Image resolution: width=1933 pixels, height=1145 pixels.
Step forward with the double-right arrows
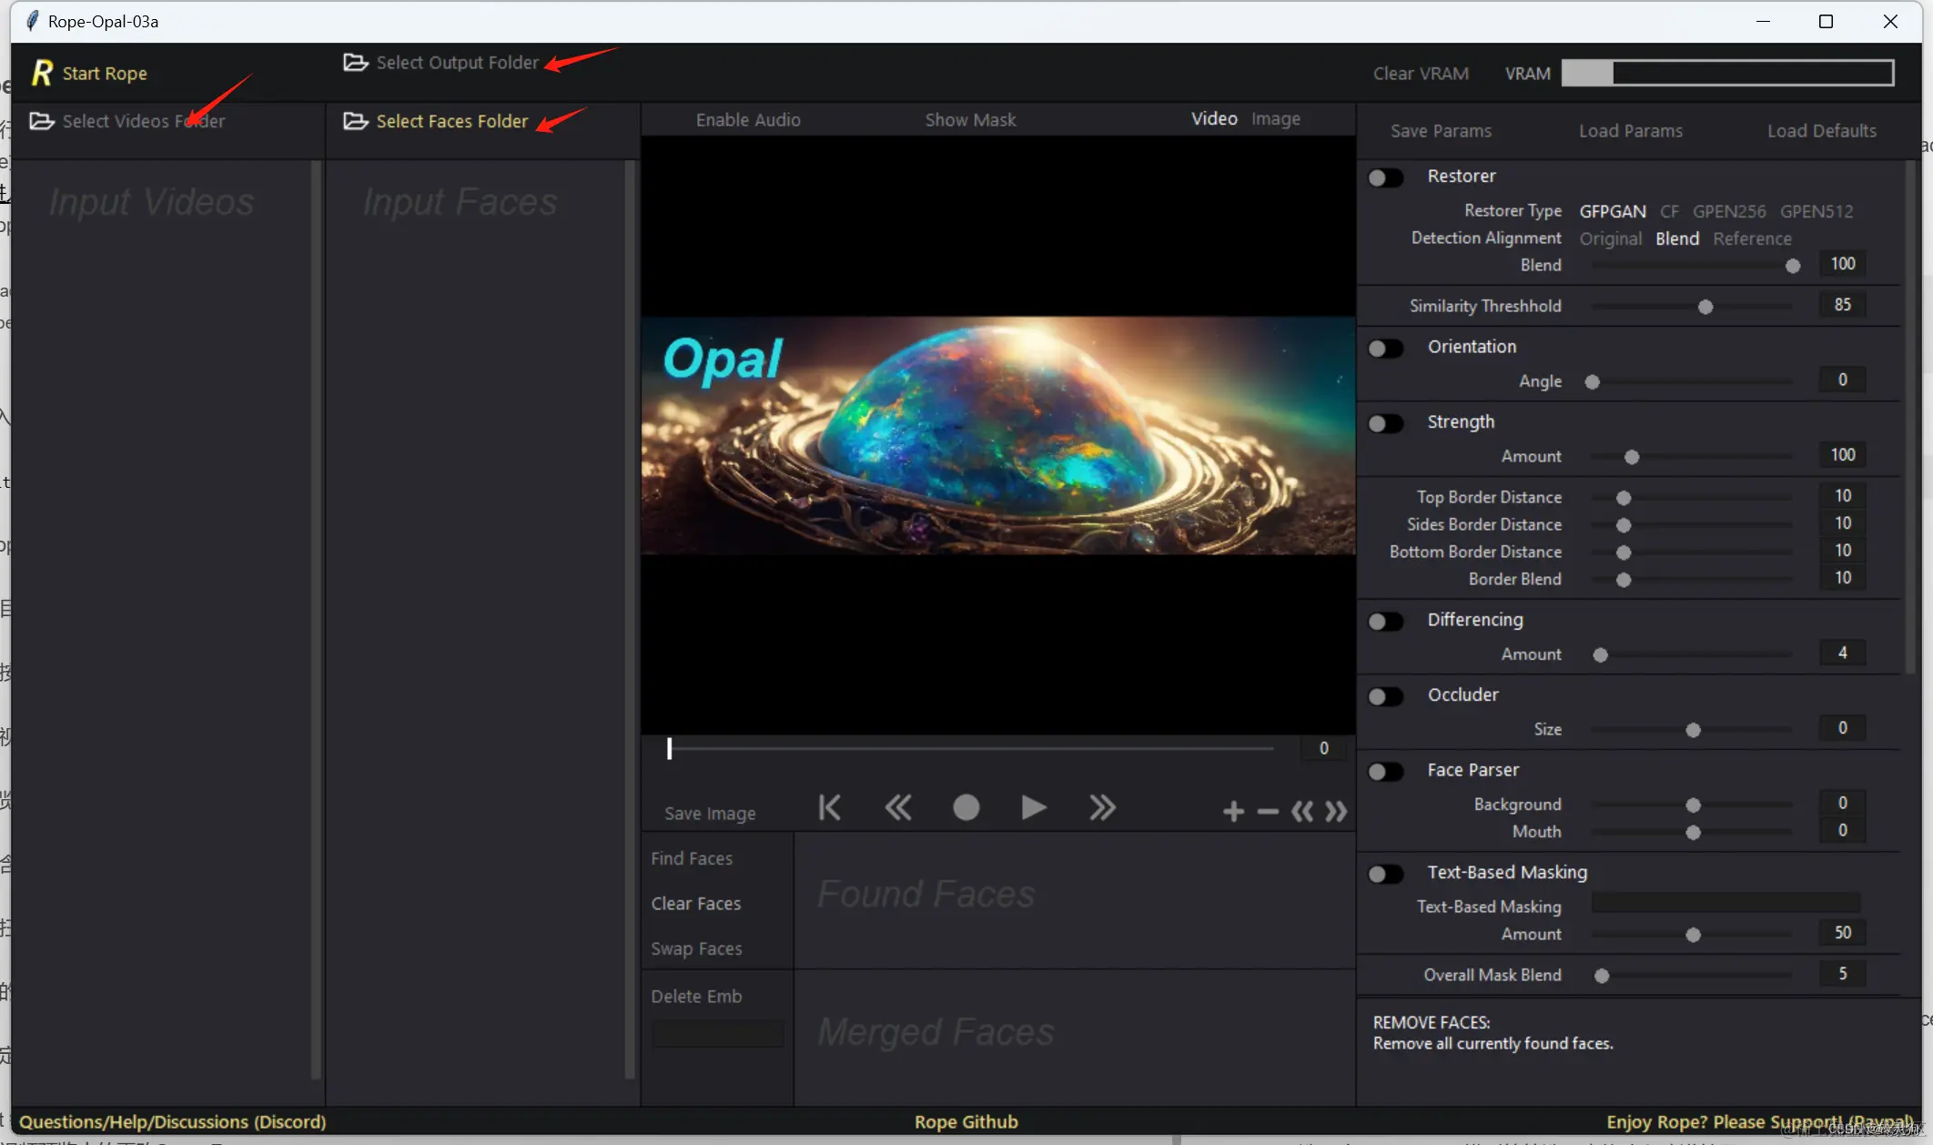tap(1102, 808)
